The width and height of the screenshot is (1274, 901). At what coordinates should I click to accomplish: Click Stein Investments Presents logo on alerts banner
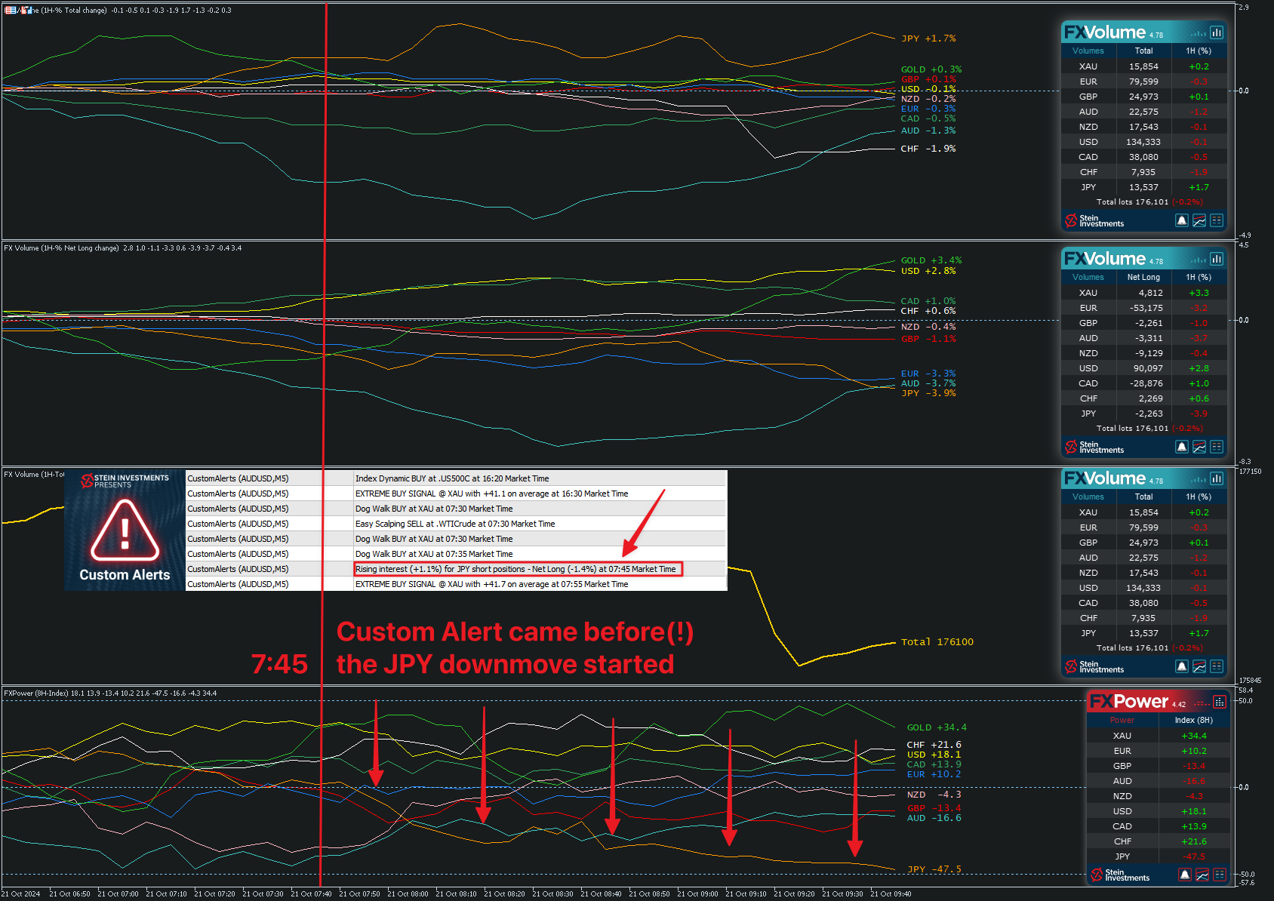[125, 481]
